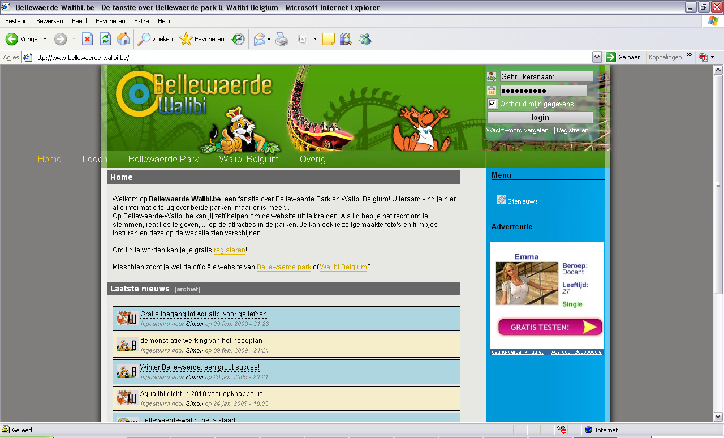Open the Help menu
Viewport: 724px width, 438px height.
pyautogui.click(x=164, y=21)
